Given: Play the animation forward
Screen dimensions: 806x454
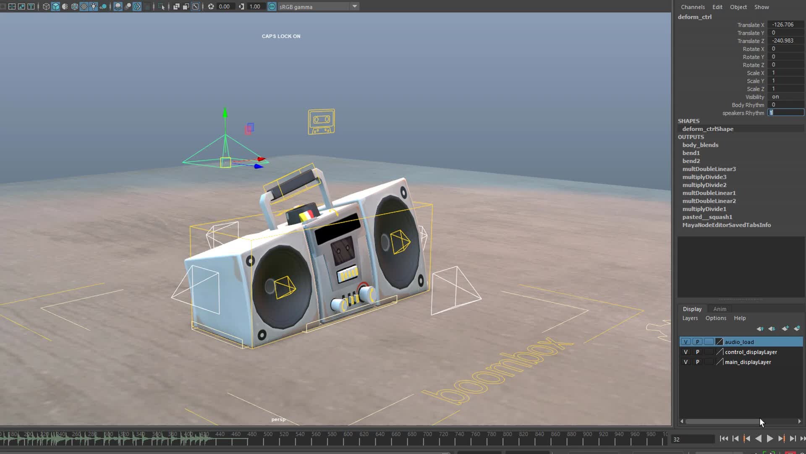Looking at the screenshot, I should point(770,438).
